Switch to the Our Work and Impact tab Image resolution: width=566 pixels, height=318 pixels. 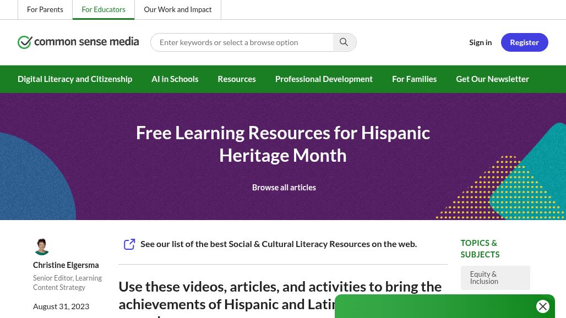click(x=177, y=9)
